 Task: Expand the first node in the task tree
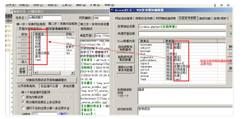click(6, 26)
